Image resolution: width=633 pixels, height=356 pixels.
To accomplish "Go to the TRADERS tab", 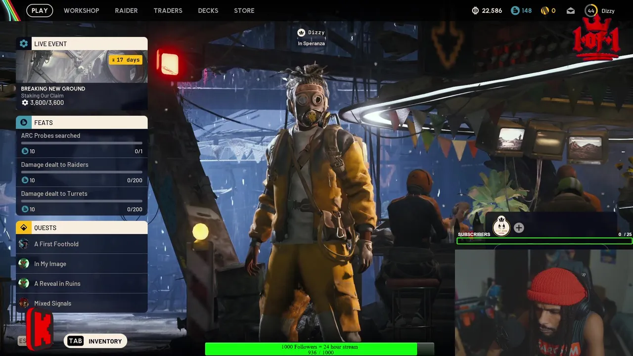I will (x=168, y=10).
